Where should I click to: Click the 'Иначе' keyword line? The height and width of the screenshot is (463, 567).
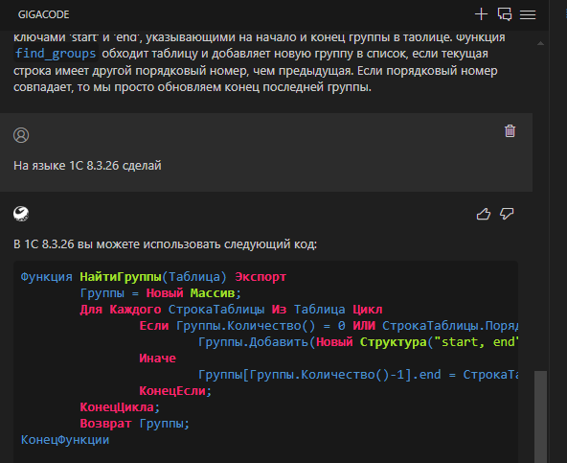click(x=158, y=359)
